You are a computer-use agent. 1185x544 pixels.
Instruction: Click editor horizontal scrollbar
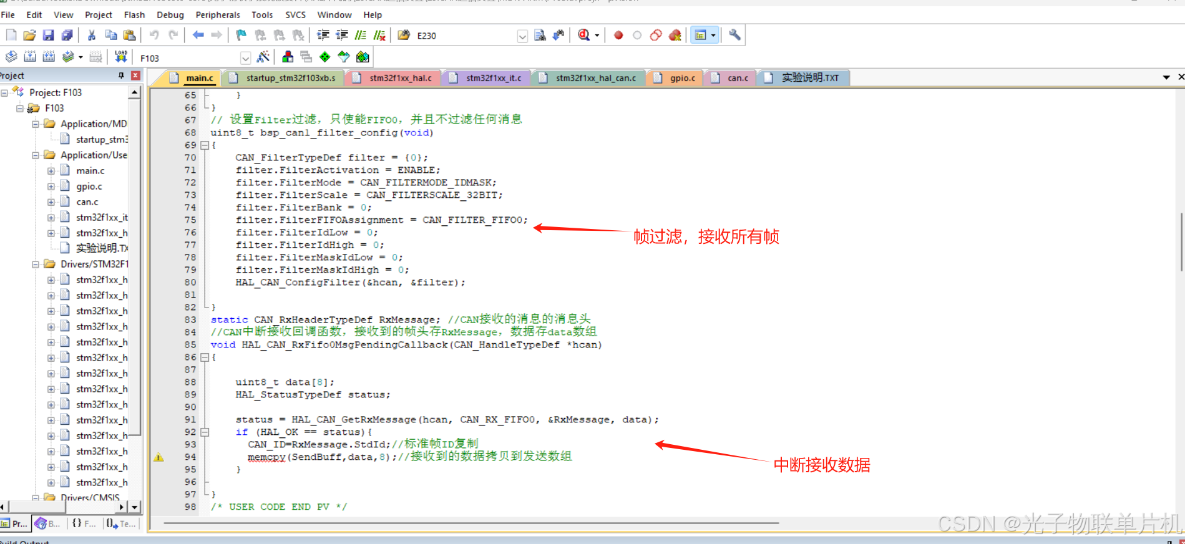[471, 523]
